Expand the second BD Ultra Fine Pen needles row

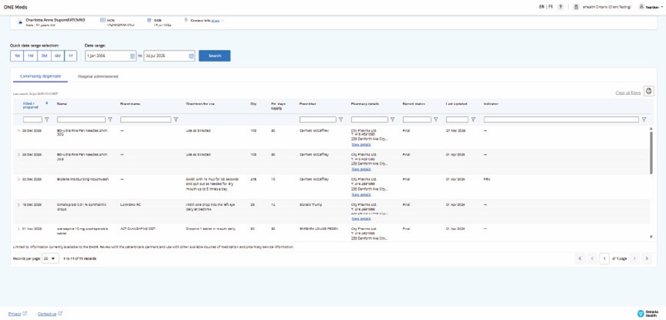pos(18,155)
